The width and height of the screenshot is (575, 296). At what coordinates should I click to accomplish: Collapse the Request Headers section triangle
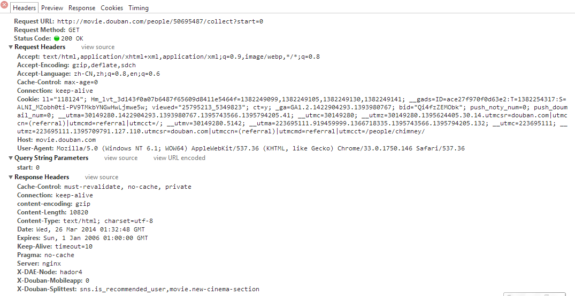pyautogui.click(x=11, y=47)
